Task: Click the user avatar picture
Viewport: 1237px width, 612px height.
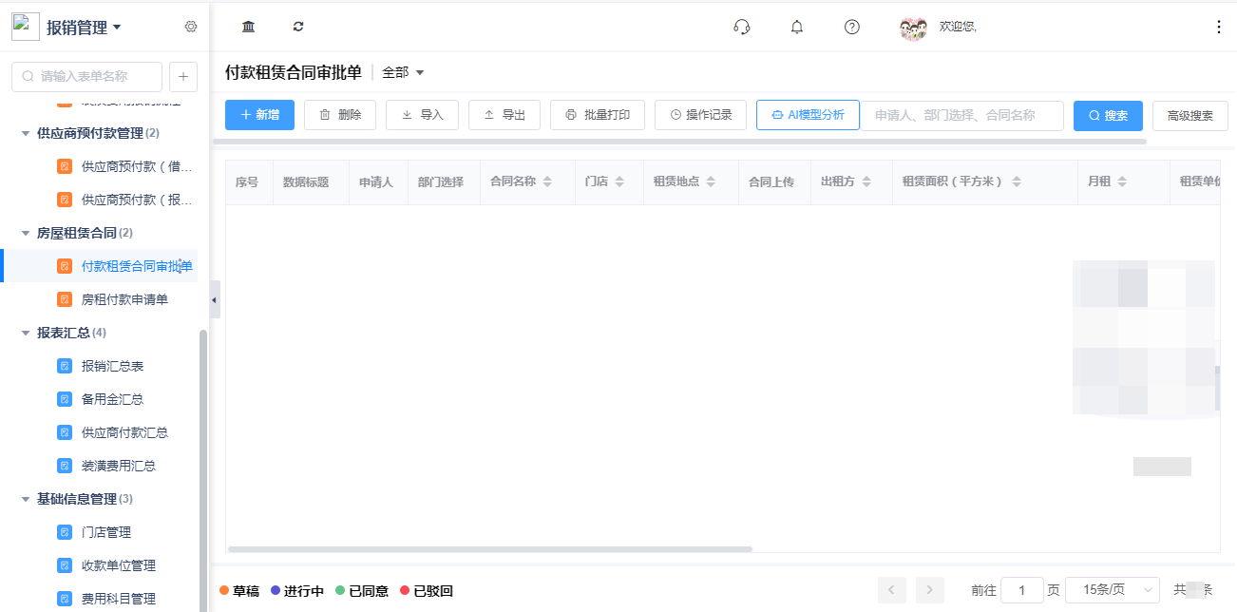Action: (913, 28)
